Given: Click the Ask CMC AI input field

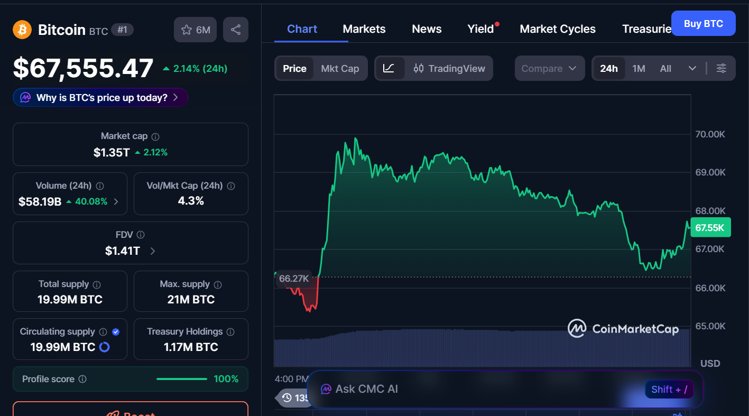Looking at the screenshot, I should pos(476,389).
